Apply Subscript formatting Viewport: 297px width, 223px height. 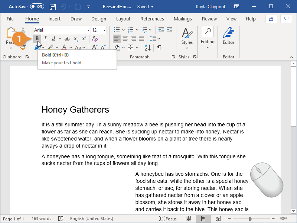tap(76, 39)
